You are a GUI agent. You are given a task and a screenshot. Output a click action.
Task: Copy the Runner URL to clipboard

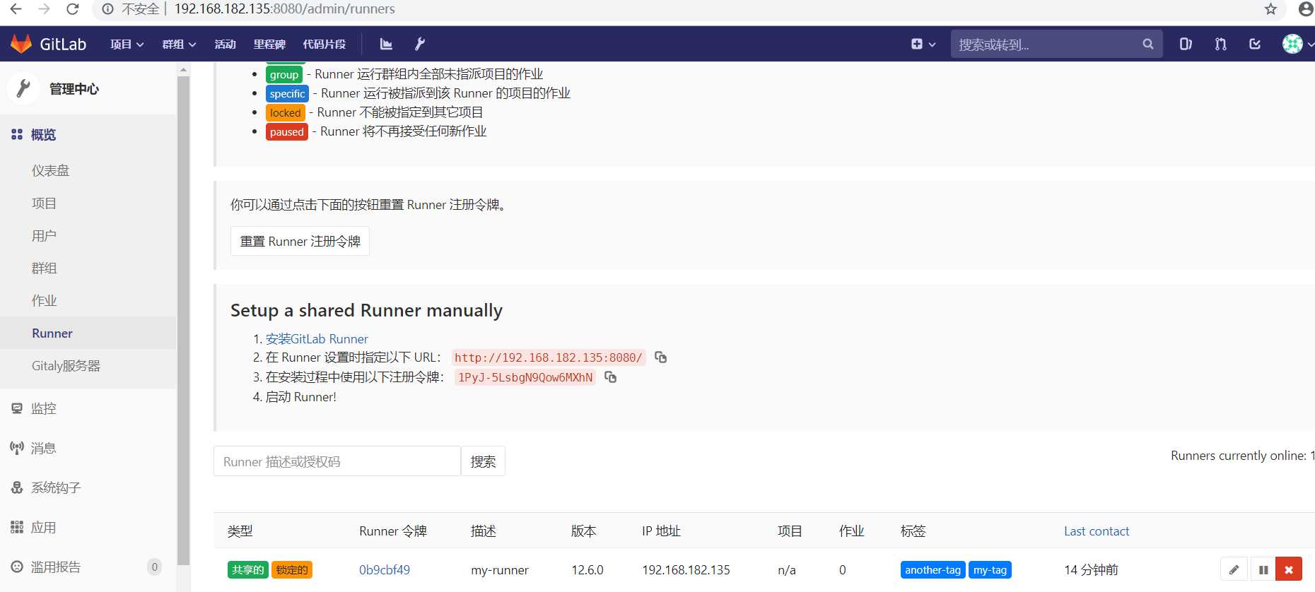[660, 357]
